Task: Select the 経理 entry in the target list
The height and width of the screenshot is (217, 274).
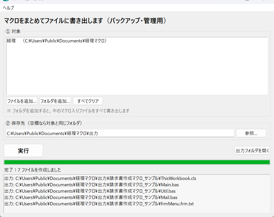Action: [57, 41]
